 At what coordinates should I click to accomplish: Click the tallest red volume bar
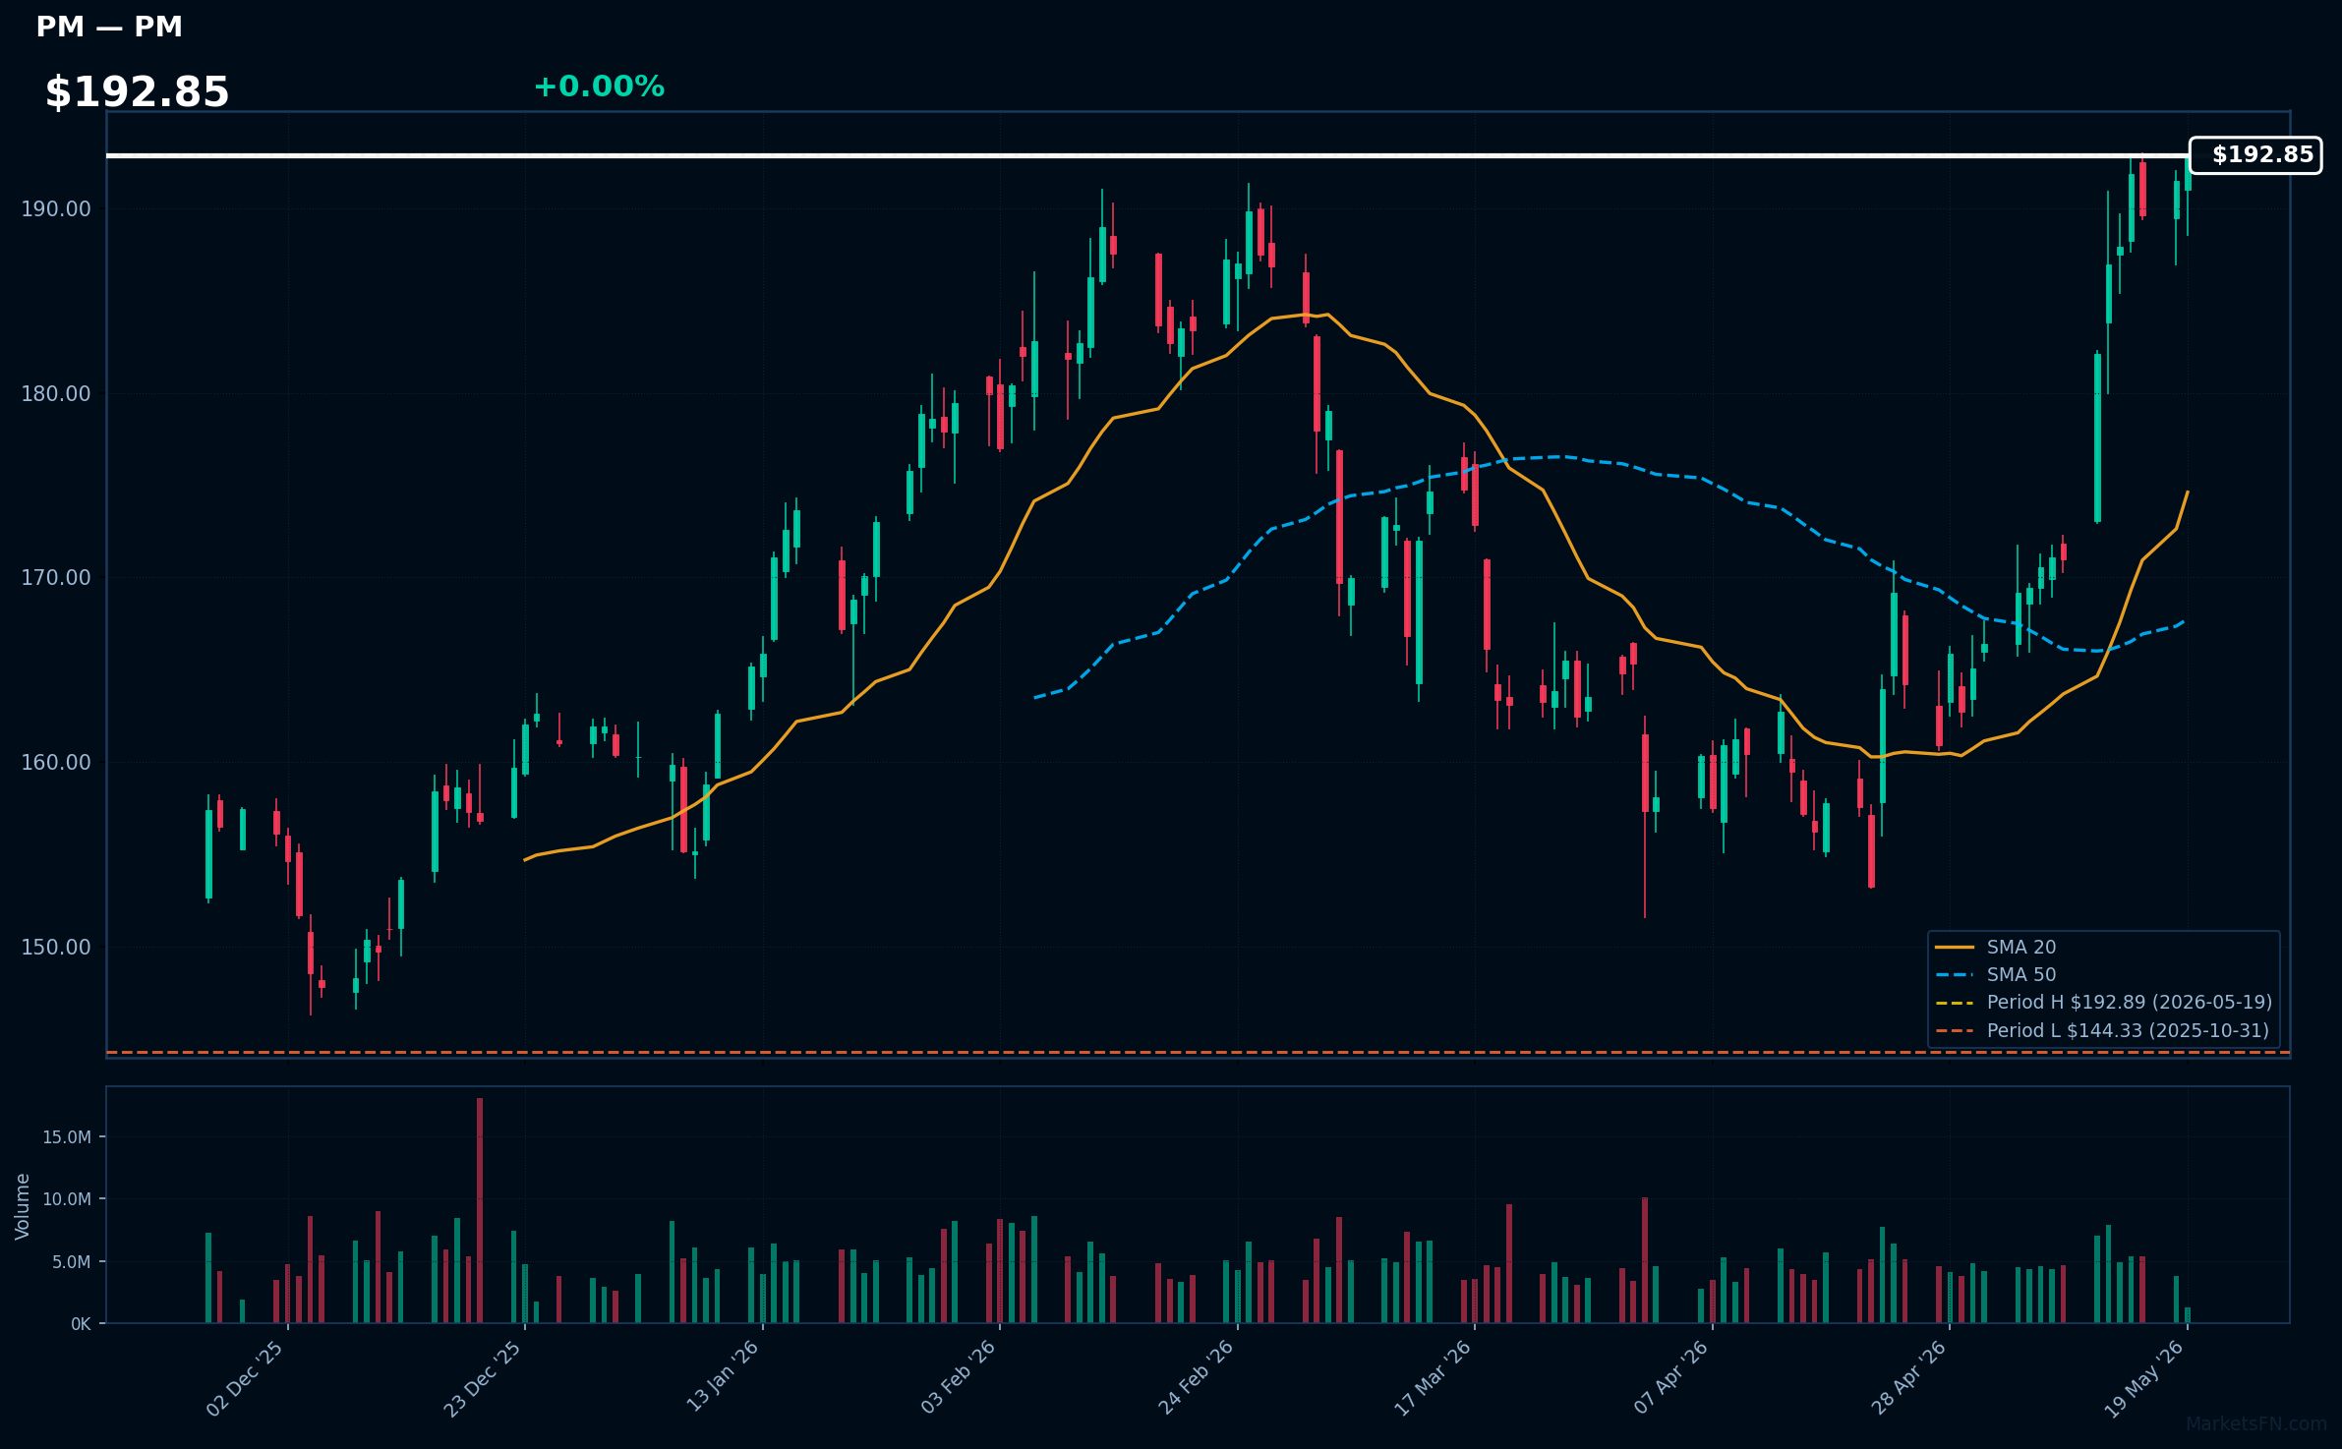pos(480,1210)
